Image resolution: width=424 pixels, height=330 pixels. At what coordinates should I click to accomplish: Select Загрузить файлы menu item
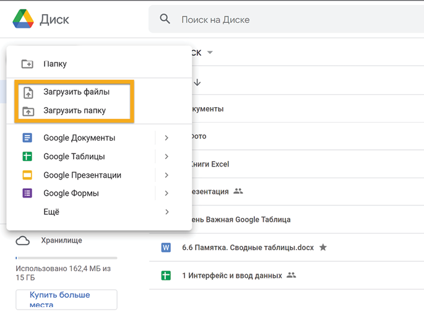76,92
